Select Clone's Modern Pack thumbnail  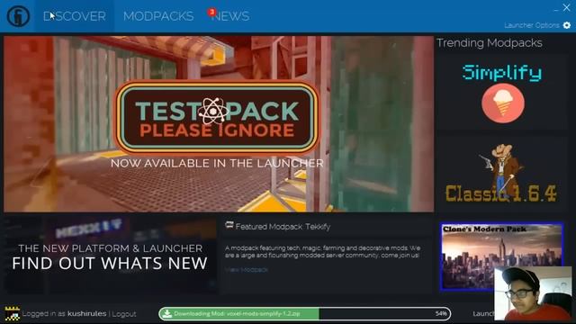point(502,256)
